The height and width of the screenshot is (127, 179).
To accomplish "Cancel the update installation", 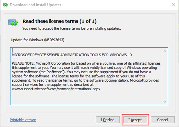I will [x=163, y=120].
